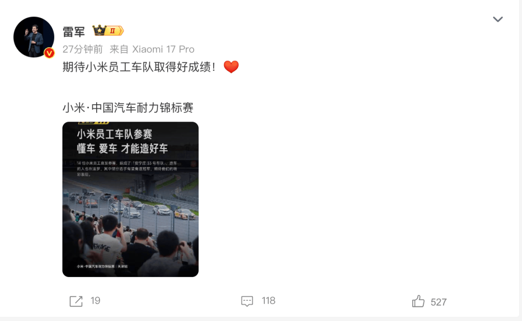Click the orange verified V badge
Viewport: 522px width, 321px height.
(49, 53)
